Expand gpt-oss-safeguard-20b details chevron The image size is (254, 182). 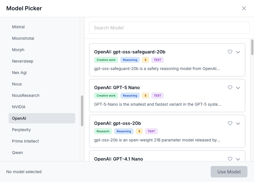click(x=238, y=52)
